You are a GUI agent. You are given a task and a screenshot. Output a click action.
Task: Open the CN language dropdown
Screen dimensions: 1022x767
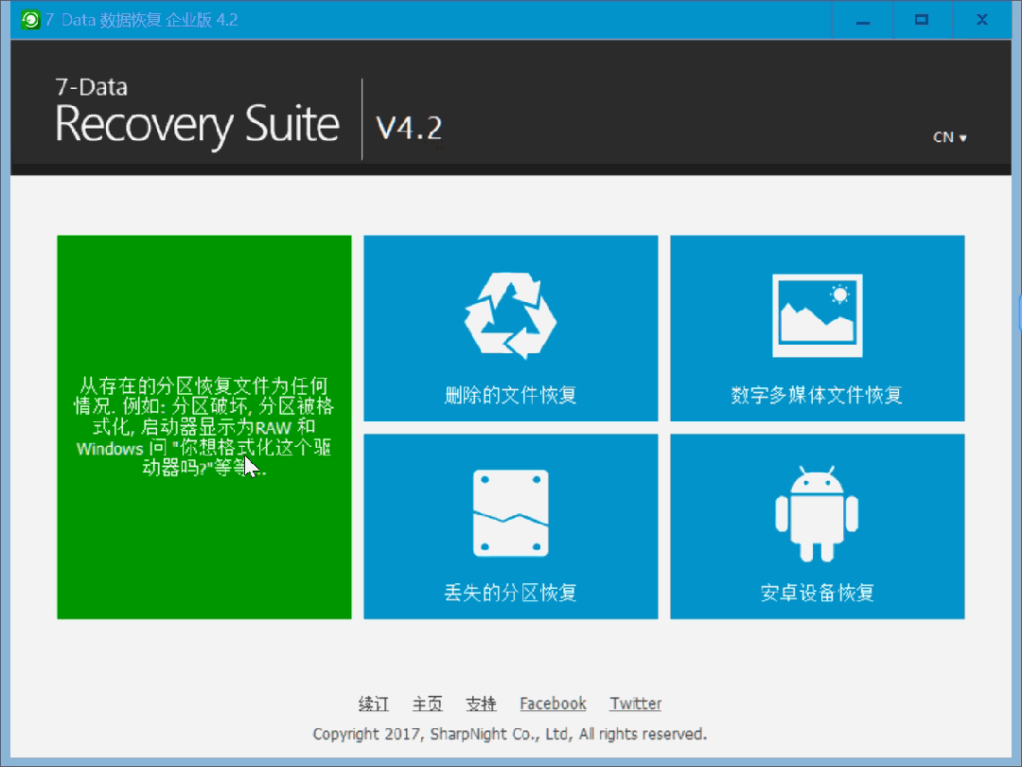950,137
